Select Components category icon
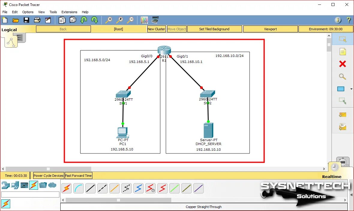This screenshot has width=354, height=211. pos(24,185)
